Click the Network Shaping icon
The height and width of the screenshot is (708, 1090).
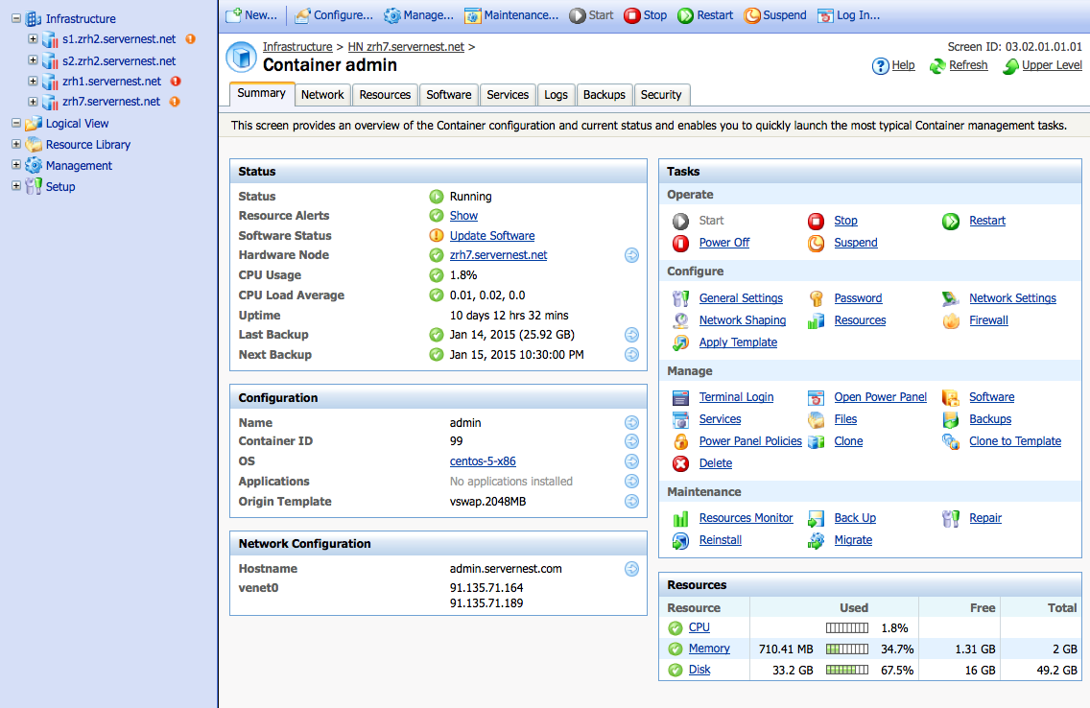coord(680,321)
